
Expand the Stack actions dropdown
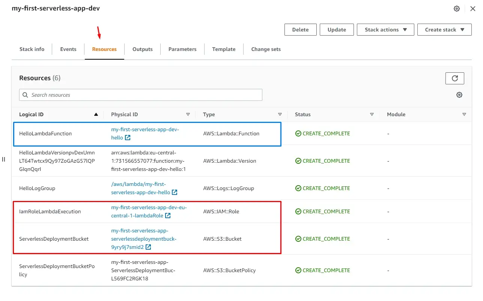(x=385, y=30)
